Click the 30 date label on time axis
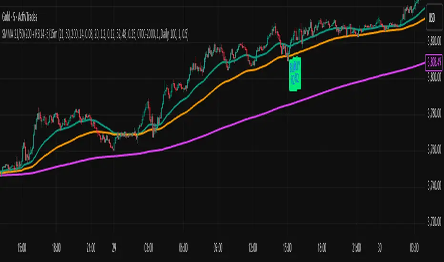Image resolution: width=444 pixels, height=262 pixels. [379, 248]
